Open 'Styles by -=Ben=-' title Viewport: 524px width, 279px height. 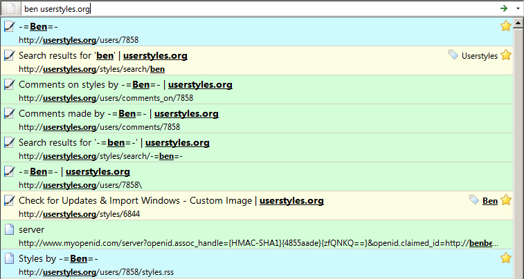(x=58, y=259)
